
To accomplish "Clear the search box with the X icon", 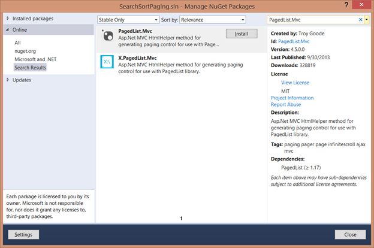I will 360,20.
